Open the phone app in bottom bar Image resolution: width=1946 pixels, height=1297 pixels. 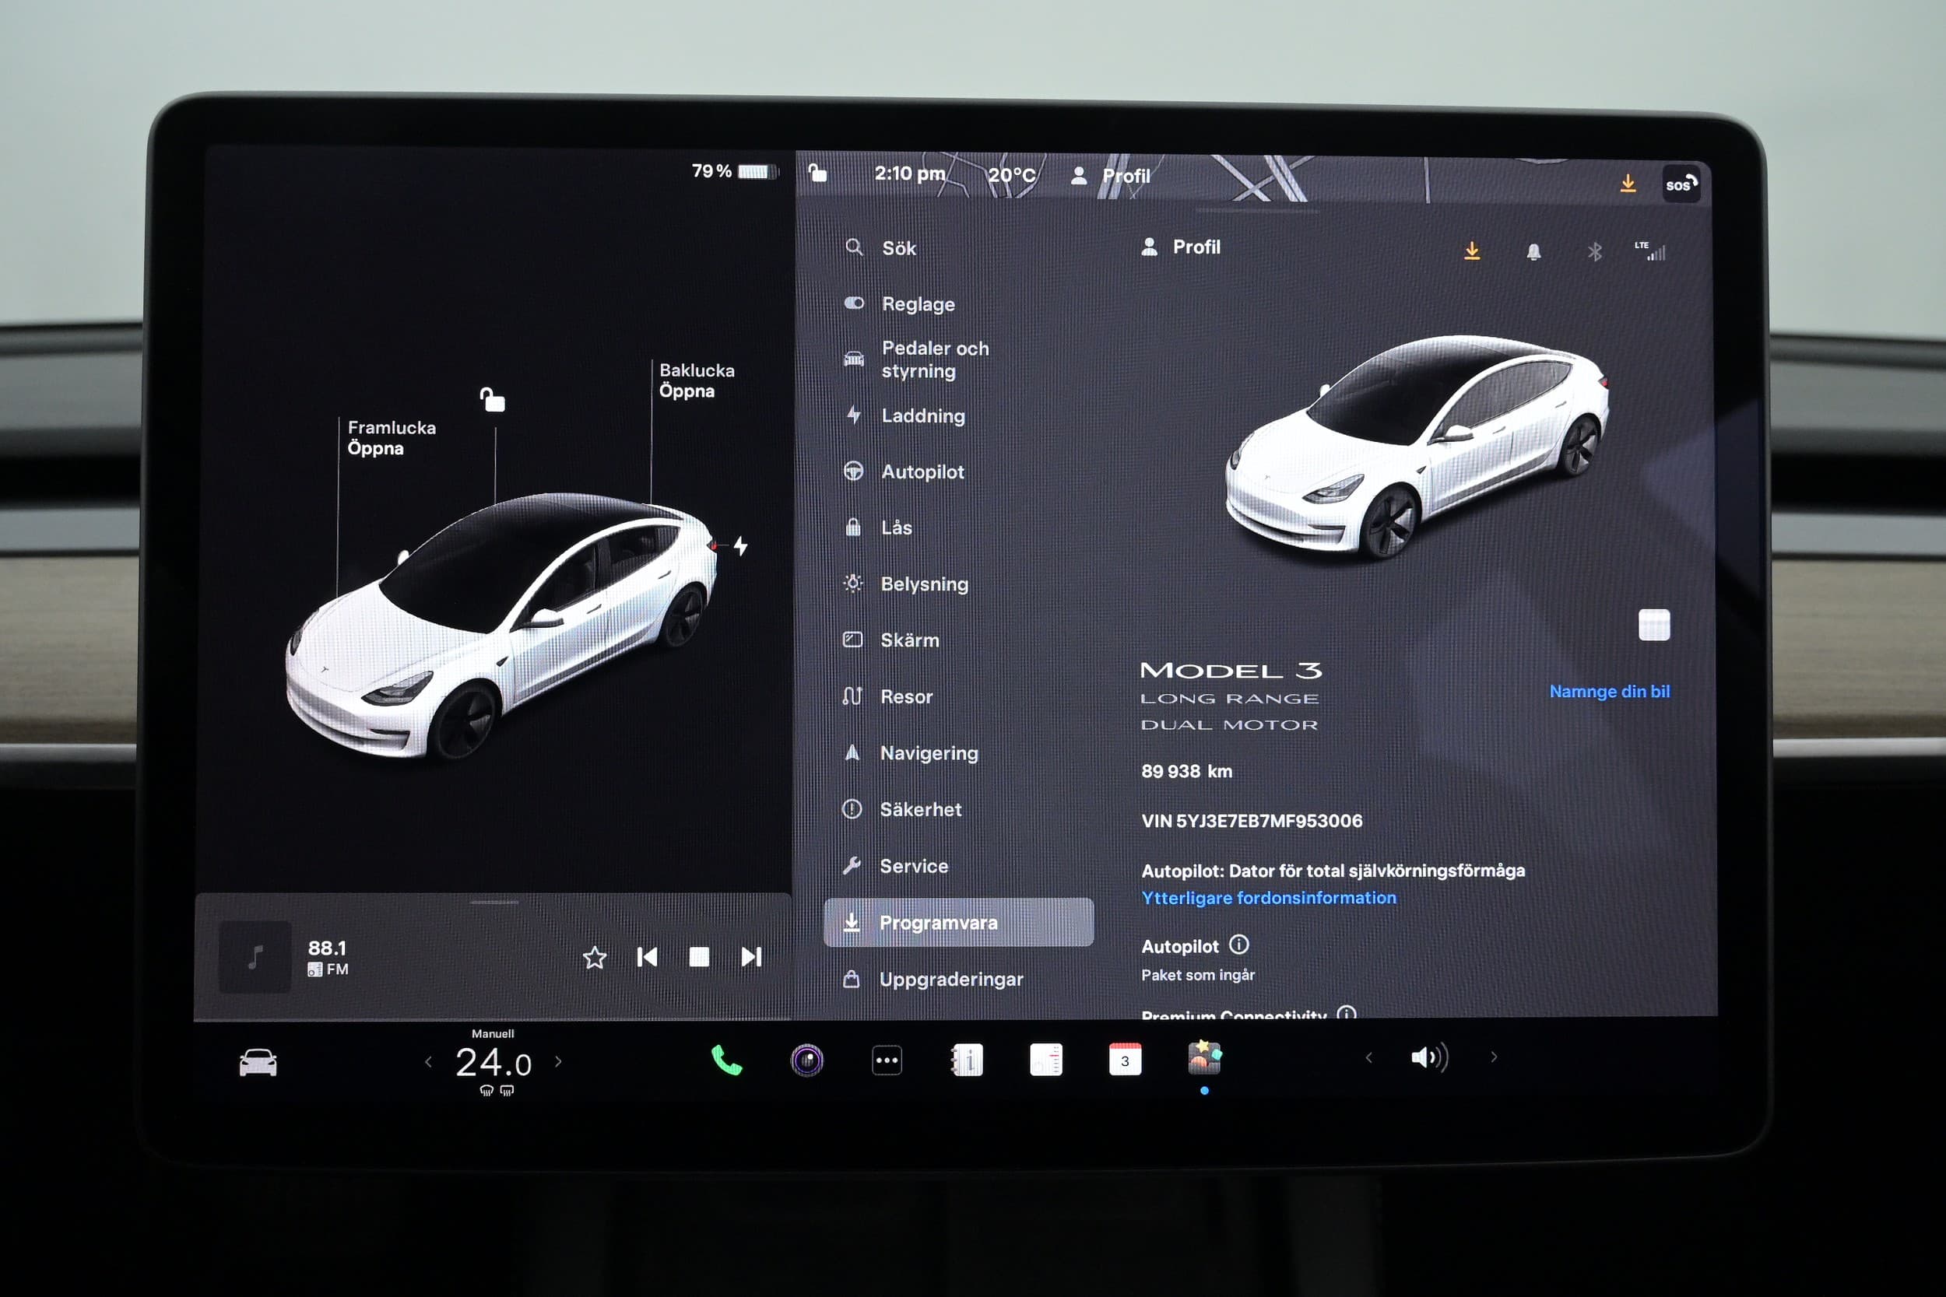point(725,1060)
